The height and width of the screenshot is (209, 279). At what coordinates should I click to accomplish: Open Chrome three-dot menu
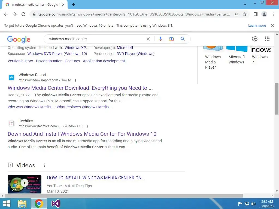pos(273,14)
